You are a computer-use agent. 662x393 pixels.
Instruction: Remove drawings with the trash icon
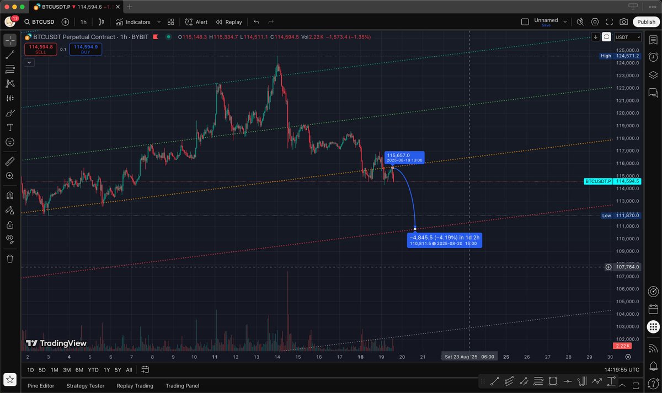point(10,258)
